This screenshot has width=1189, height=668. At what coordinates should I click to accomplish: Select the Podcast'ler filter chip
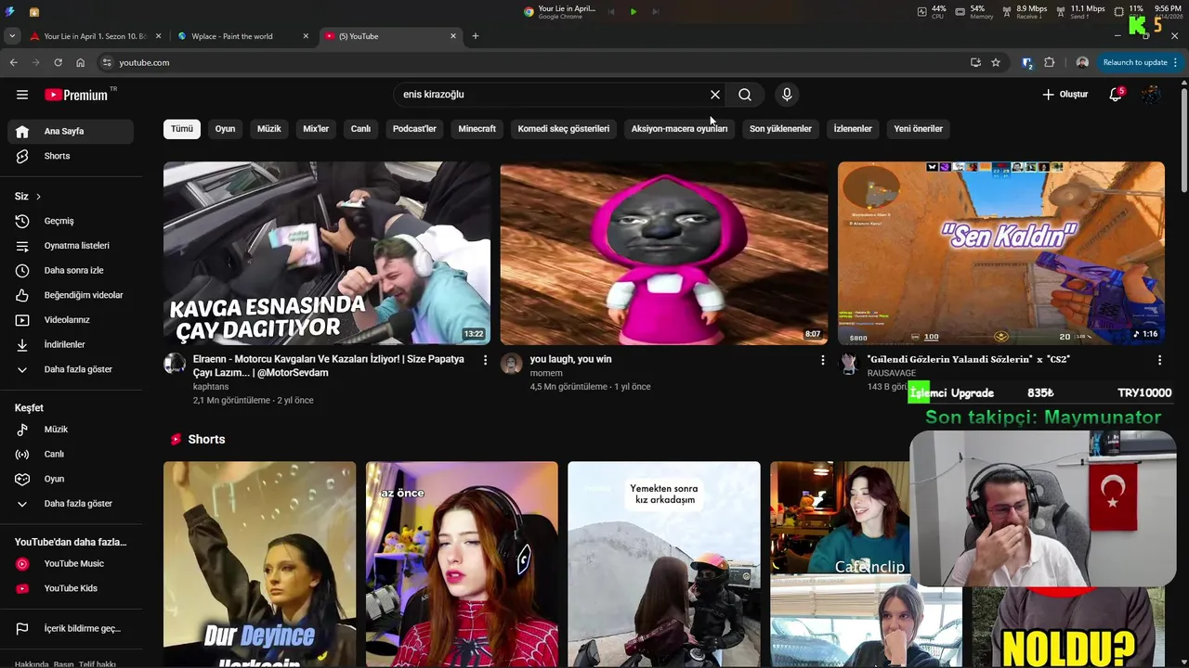click(x=414, y=129)
